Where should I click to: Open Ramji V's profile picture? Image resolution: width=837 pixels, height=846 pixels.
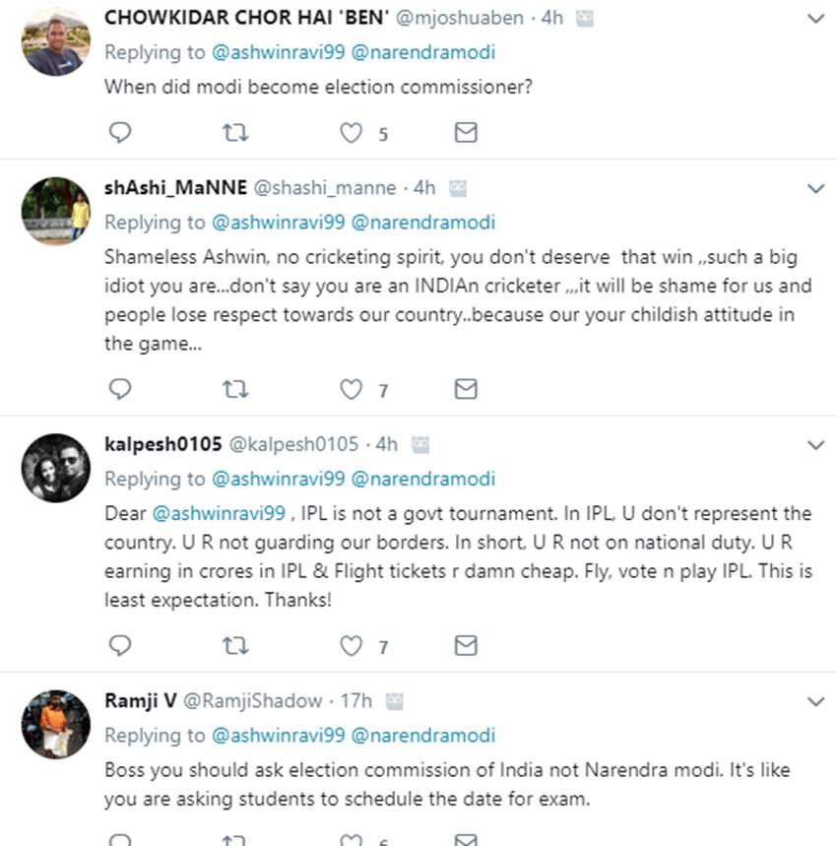pyautogui.click(x=56, y=724)
